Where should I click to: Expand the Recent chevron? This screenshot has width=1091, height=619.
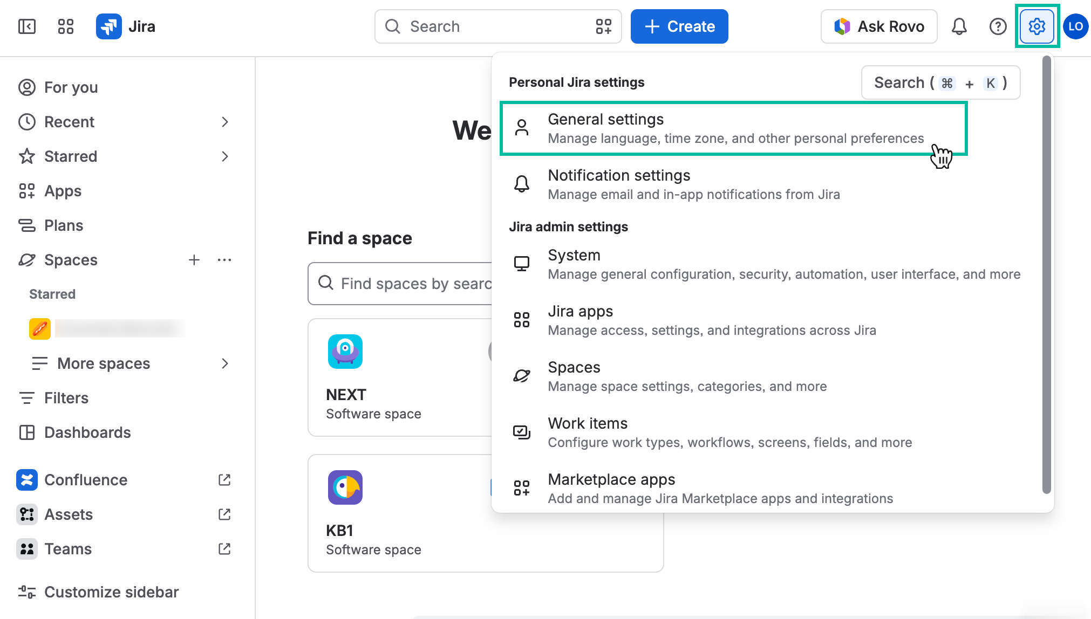coord(225,122)
